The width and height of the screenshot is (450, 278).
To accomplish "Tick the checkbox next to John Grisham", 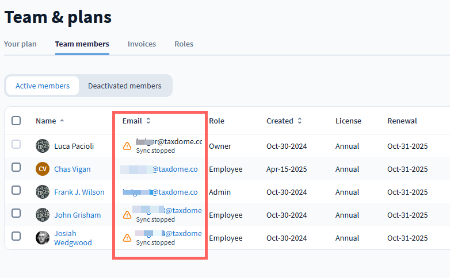I will (16, 213).
